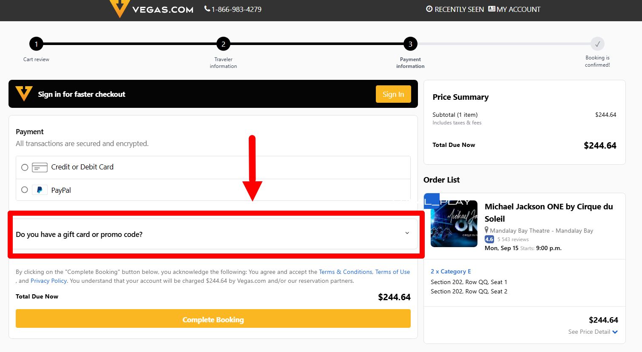Select the PayPal radio button
The image size is (642, 352).
(25, 190)
